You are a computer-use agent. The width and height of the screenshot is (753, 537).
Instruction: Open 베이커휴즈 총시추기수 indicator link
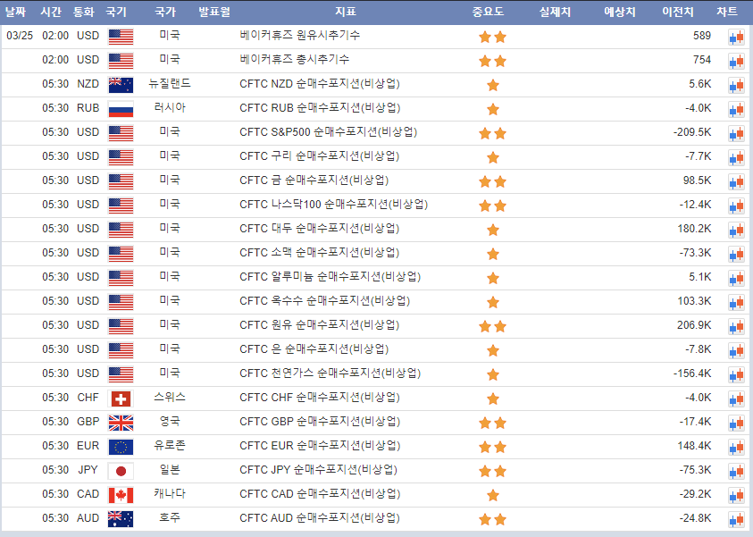pyautogui.click(x=300, y=60)
